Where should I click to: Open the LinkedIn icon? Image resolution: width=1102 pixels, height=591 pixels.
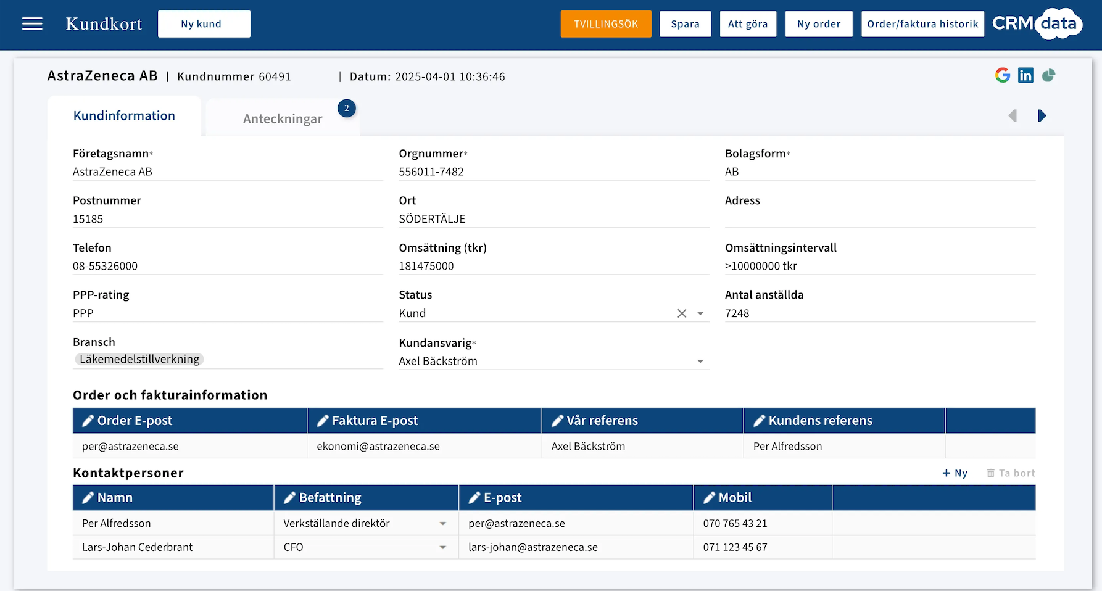[x=1025, y=75]
